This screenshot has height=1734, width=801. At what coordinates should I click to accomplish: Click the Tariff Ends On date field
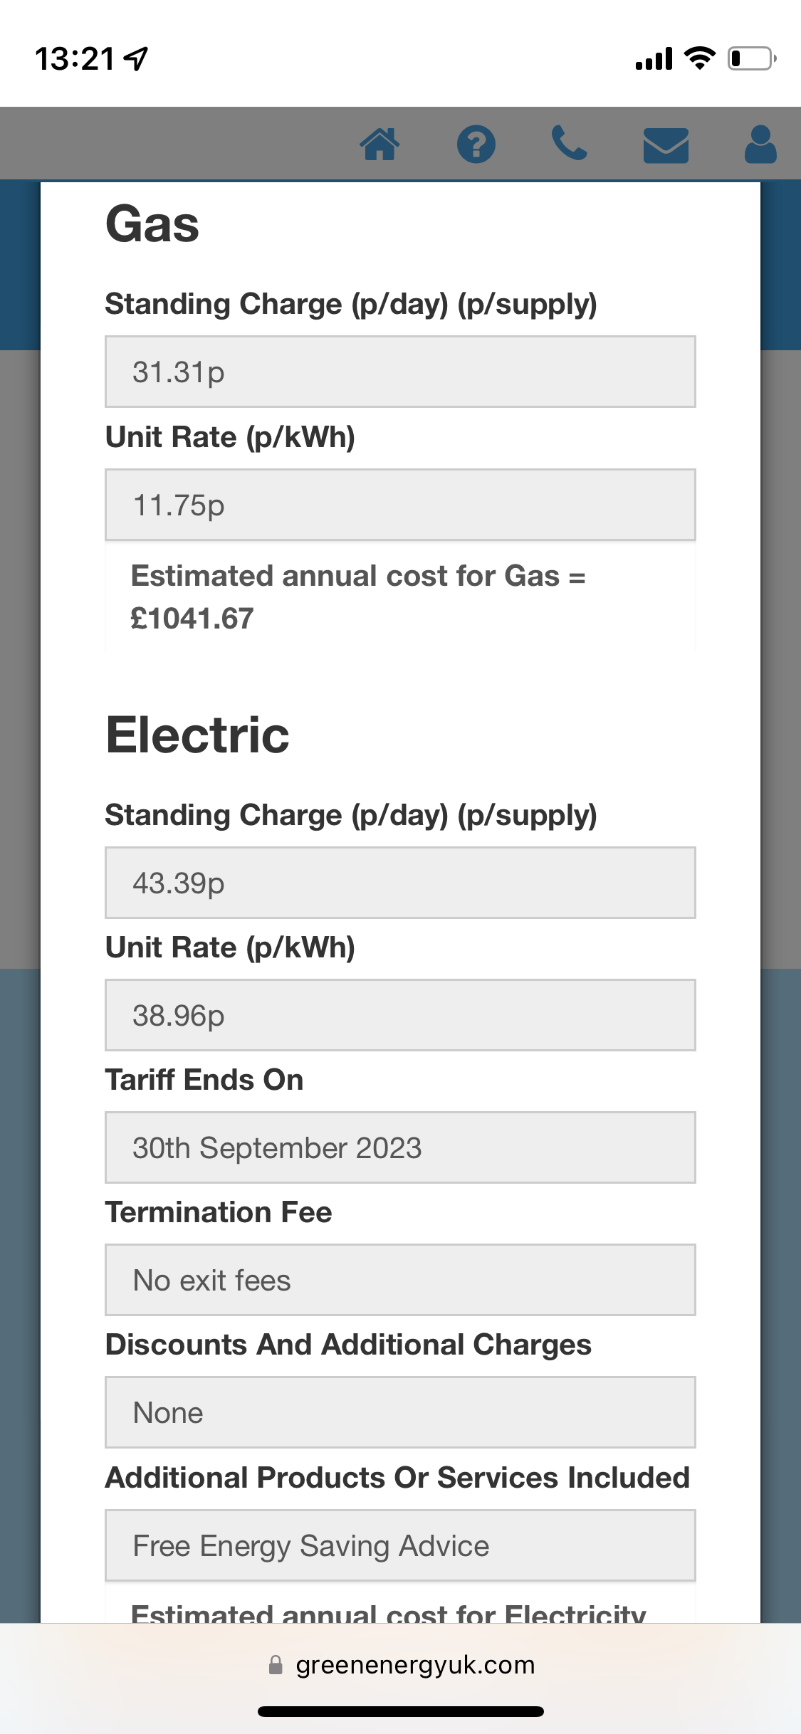point(400,1147)
